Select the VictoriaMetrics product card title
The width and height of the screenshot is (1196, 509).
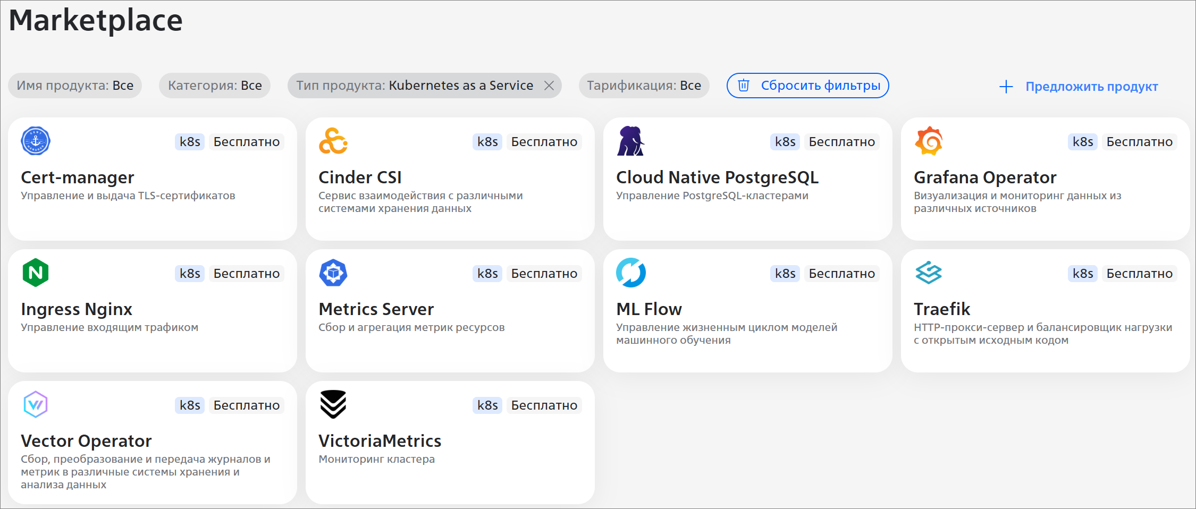click(x=380, y=441)
